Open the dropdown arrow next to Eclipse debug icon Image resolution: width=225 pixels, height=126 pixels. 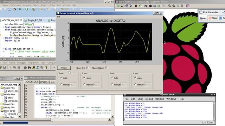coord(23,9)
